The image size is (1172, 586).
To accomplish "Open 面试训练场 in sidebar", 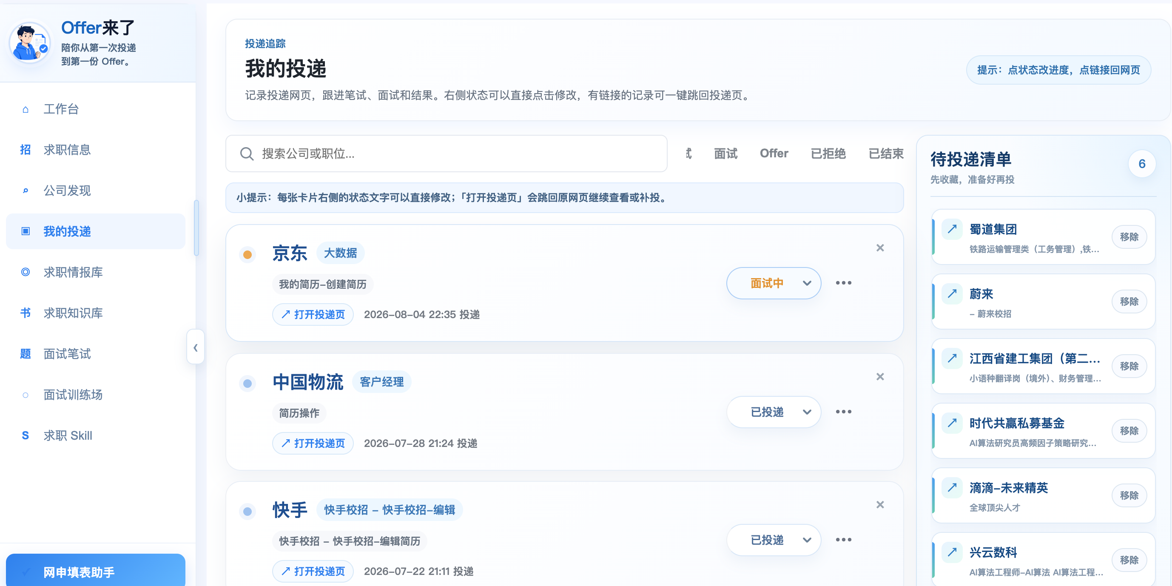I will tap(96, 395).
